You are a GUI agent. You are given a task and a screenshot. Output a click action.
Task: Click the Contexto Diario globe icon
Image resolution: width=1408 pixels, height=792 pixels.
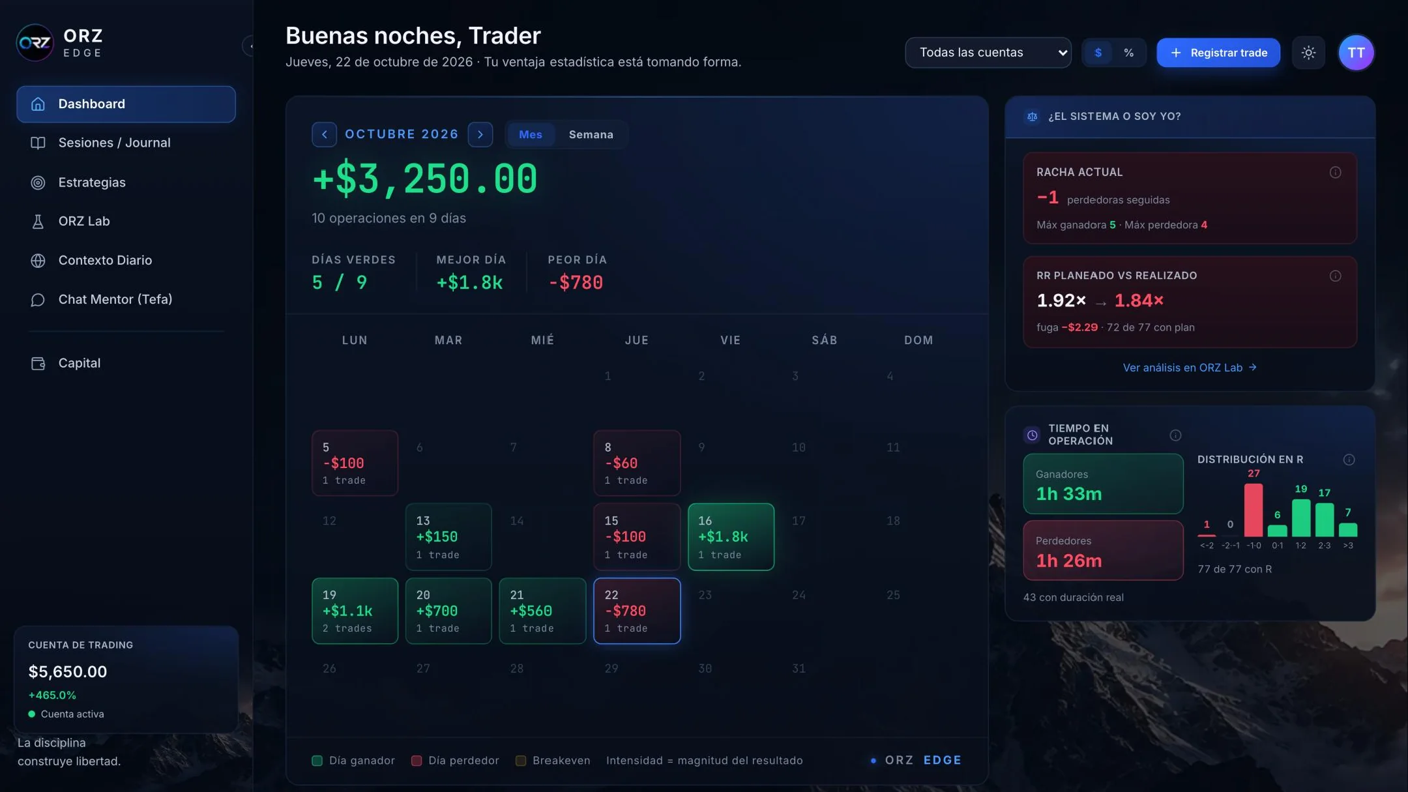(x=38, y=261)
